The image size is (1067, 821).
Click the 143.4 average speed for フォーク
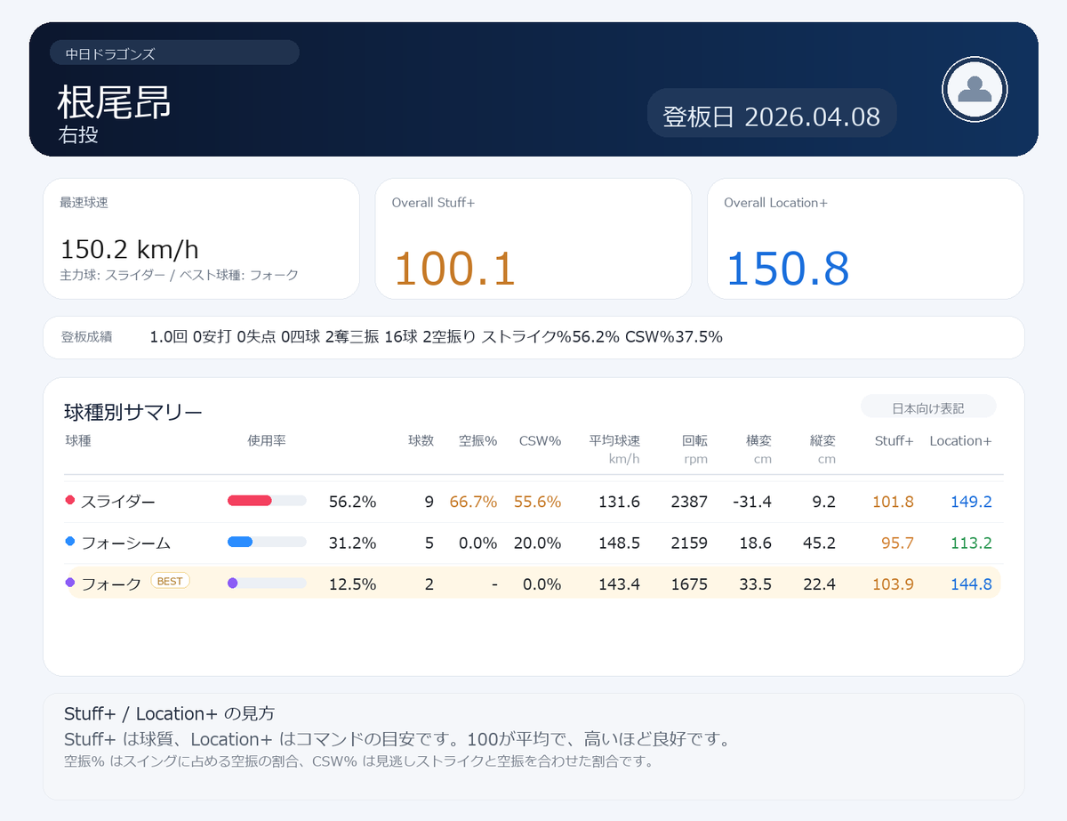coord(619,584)
